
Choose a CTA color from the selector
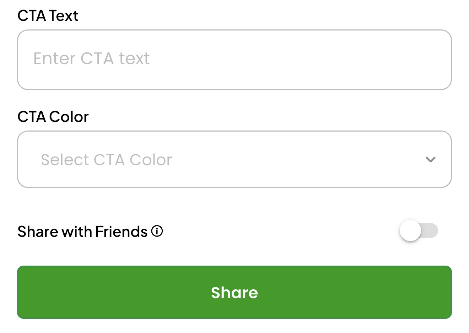click(x=234, y=159)
